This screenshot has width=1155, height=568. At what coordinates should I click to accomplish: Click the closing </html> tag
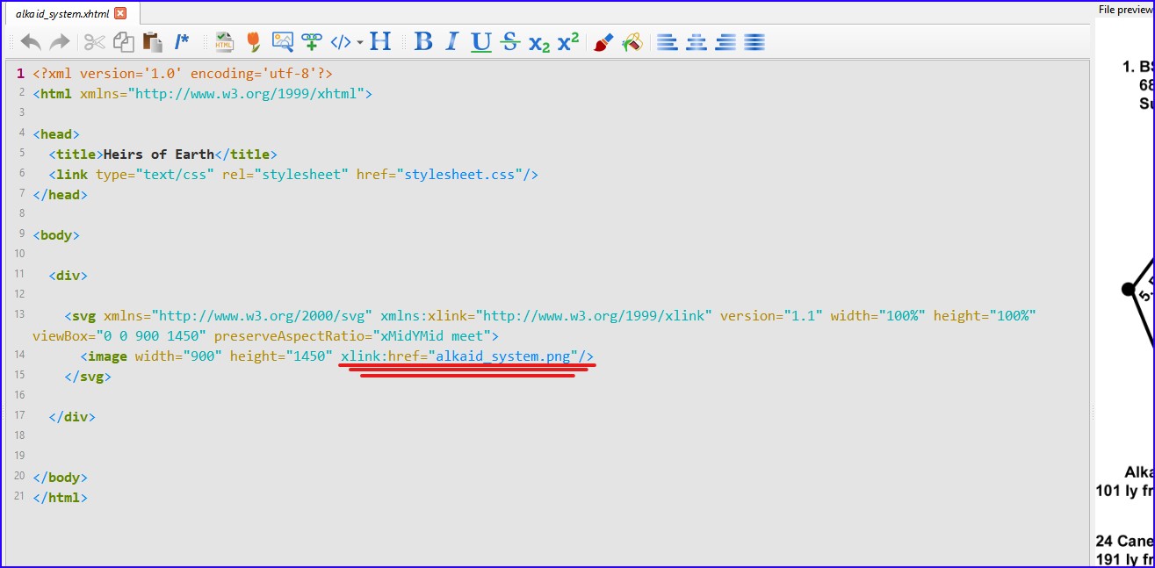60,498
